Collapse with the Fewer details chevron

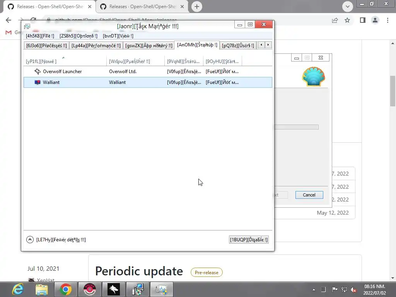pos(30,239)
